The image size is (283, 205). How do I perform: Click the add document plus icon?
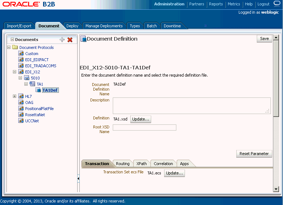pyautogui.click(x=62, y=40)
